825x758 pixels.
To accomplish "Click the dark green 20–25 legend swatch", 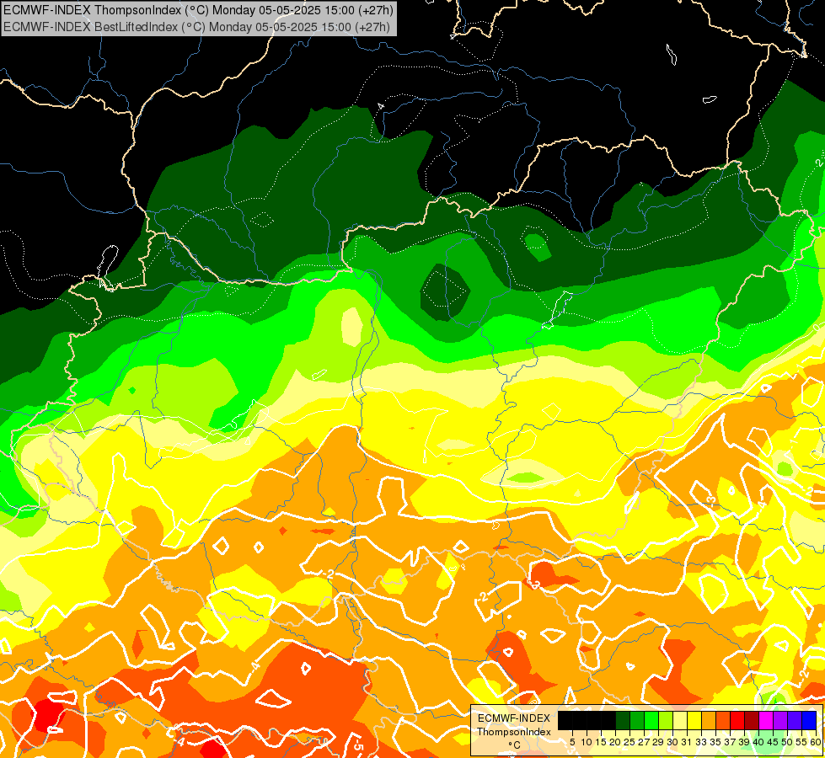I will 623,721.
